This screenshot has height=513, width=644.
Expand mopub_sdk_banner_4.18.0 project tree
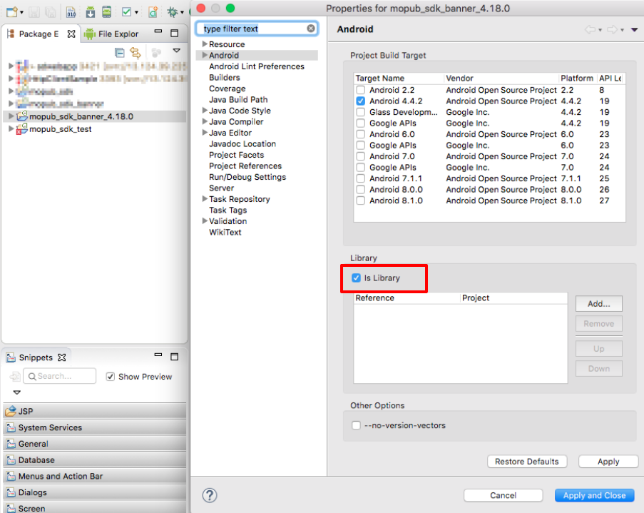click(11, 116)
